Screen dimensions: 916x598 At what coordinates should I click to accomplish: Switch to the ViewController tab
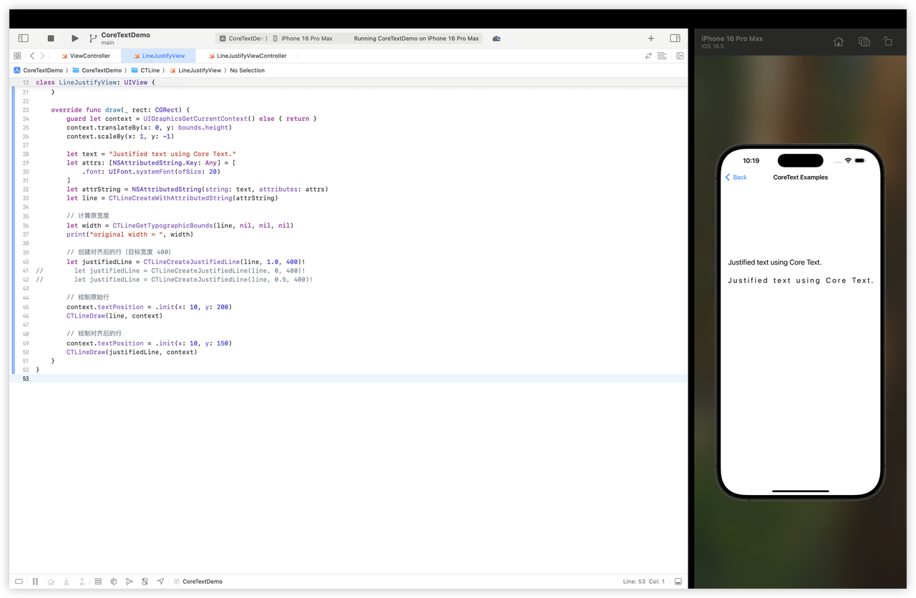85,56
